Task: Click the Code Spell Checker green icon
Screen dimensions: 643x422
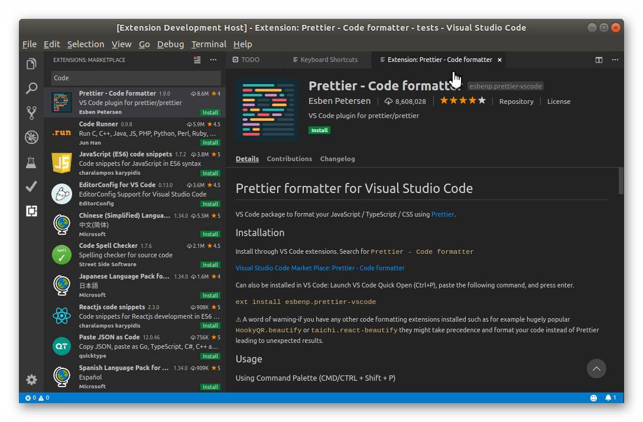Action: click(x=61, y=254)
